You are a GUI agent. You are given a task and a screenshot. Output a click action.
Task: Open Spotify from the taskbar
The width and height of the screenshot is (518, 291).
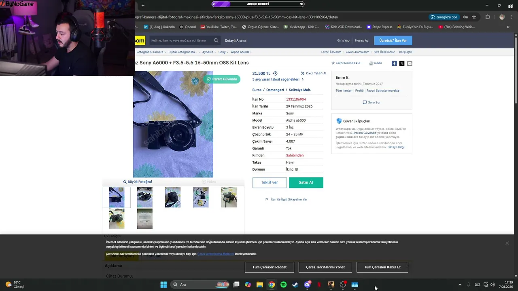[283, 285]
